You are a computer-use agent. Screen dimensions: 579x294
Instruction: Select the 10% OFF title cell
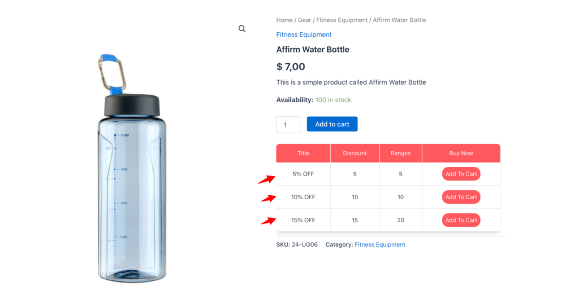pos(303,197)
